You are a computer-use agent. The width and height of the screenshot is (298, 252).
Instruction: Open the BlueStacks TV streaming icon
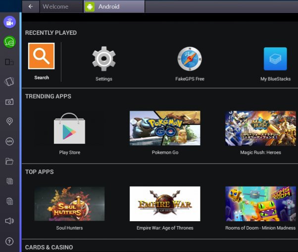pyautogui.click(x=9, y=22)
